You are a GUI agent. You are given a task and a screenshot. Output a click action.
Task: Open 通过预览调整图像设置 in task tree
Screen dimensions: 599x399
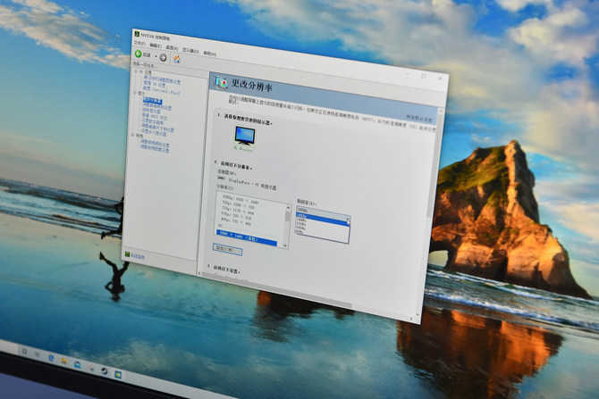[x=162, y=79]
